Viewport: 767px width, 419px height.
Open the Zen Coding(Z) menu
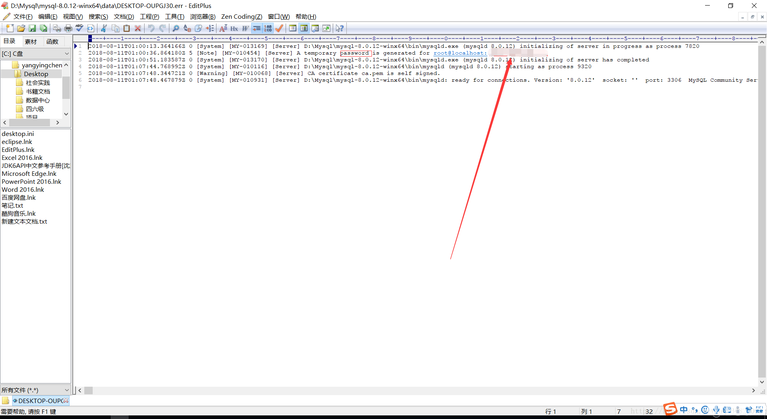pos(242,16)
